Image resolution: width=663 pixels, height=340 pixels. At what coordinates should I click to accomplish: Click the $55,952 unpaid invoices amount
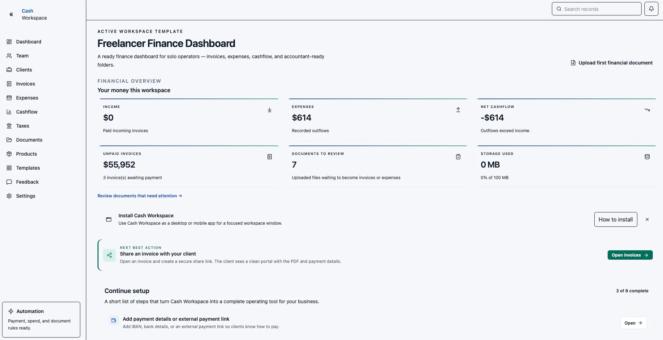coord(119,165)
